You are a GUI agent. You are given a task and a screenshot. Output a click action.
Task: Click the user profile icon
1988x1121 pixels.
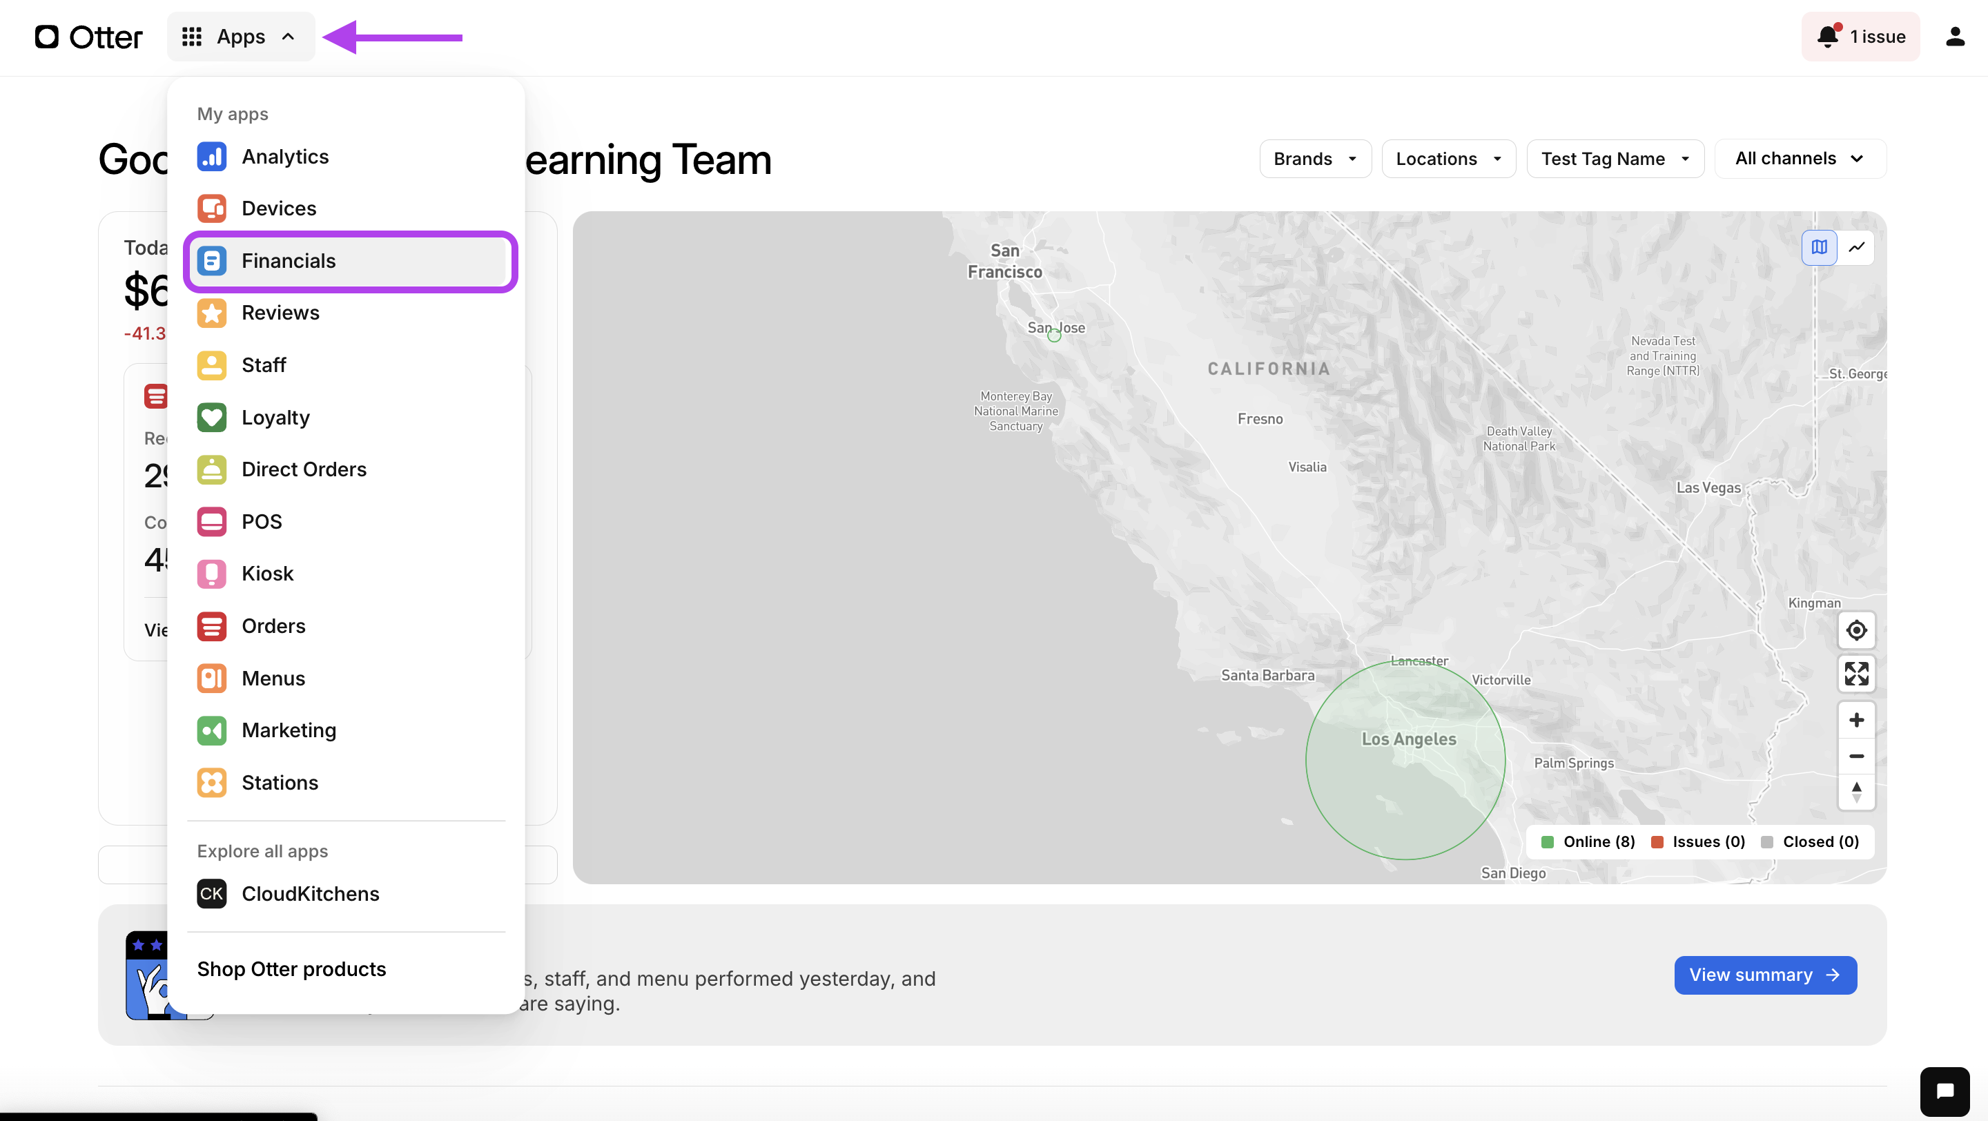[1954, 37]
